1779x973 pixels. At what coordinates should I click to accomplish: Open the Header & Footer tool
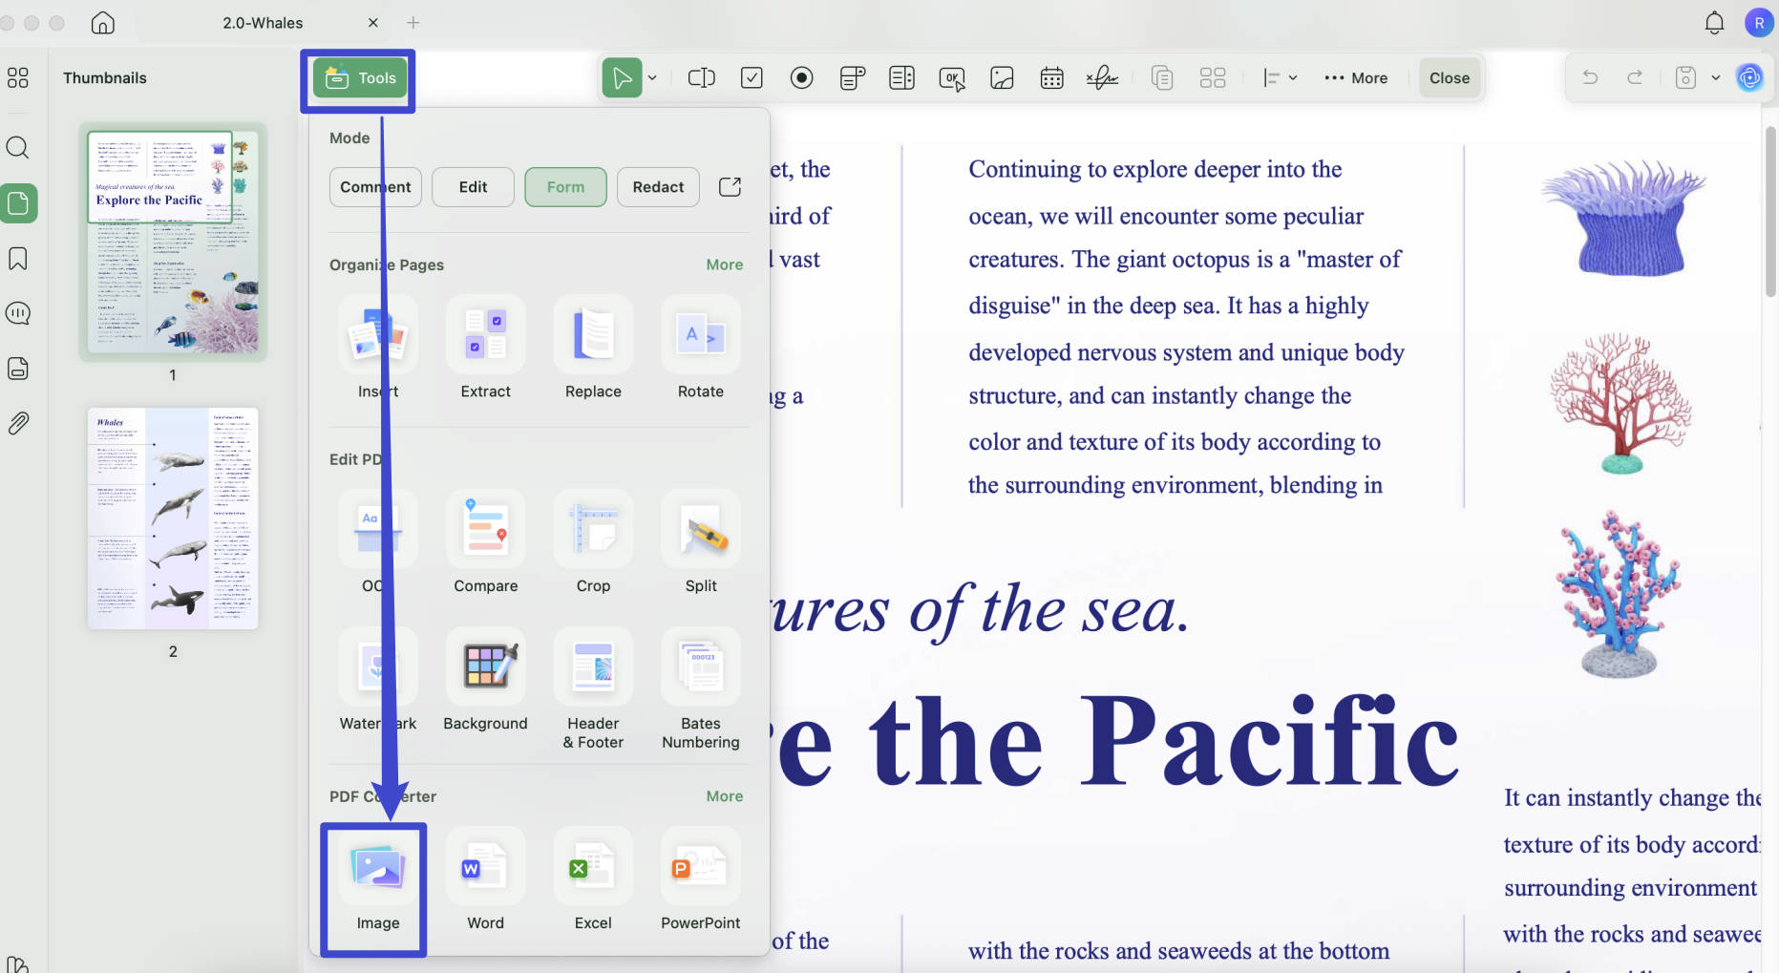click(x=593, y=689)
